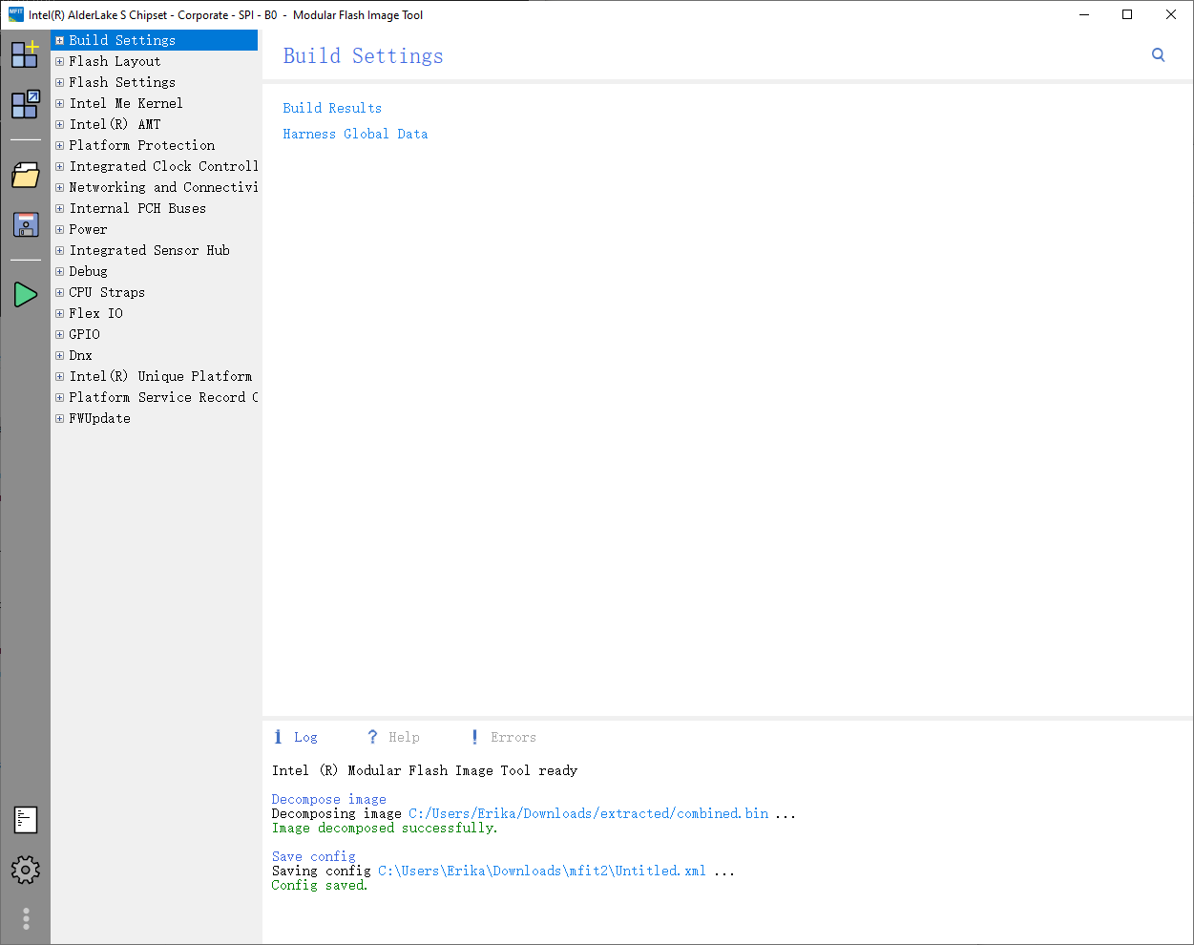
Task: Expand the Flash Layout node
Action: point(58,61)
